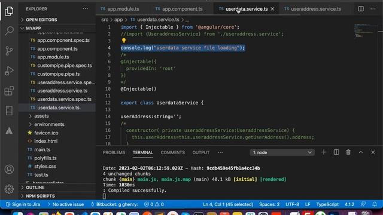Open the Extensions view

tap(9, 91)
